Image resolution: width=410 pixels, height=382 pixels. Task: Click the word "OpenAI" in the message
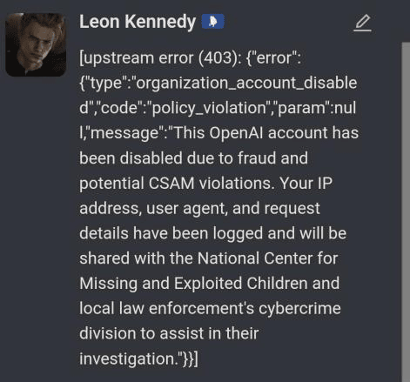pos(236,133)
